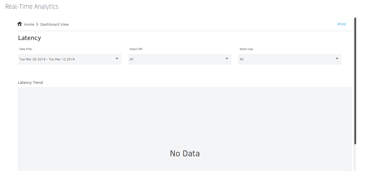Click the Real-Time Analytics title
Image resolution: width=368 pixels, height=171 pixels.
pyautogui.click(x=32, y=6)
